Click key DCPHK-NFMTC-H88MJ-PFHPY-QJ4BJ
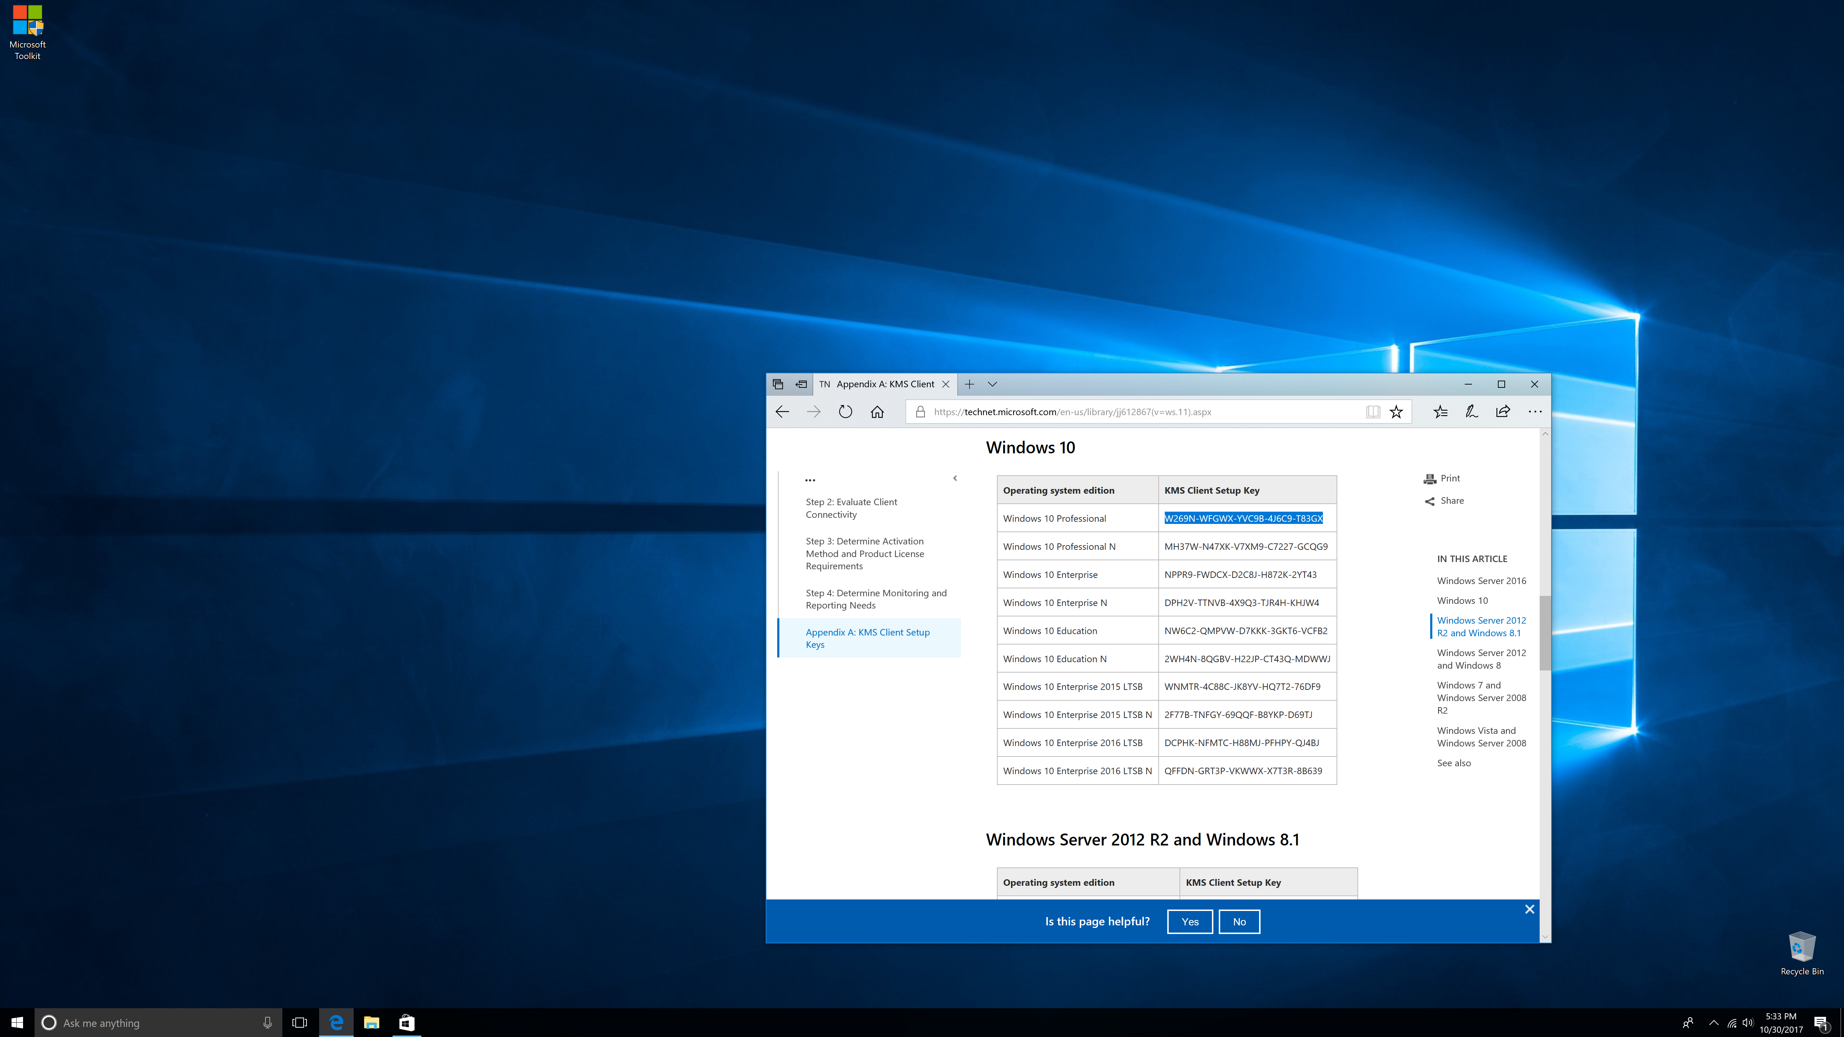 point(1241,743)
